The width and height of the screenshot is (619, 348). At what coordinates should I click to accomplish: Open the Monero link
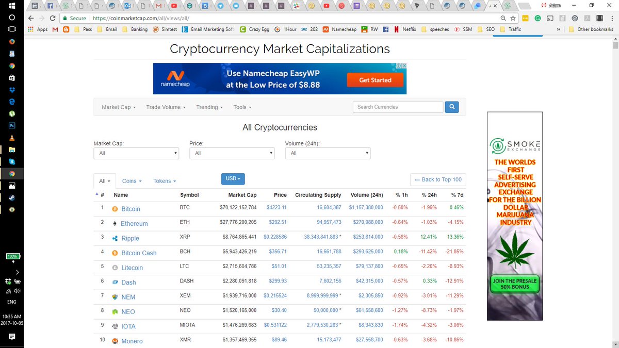click(132, 341)
